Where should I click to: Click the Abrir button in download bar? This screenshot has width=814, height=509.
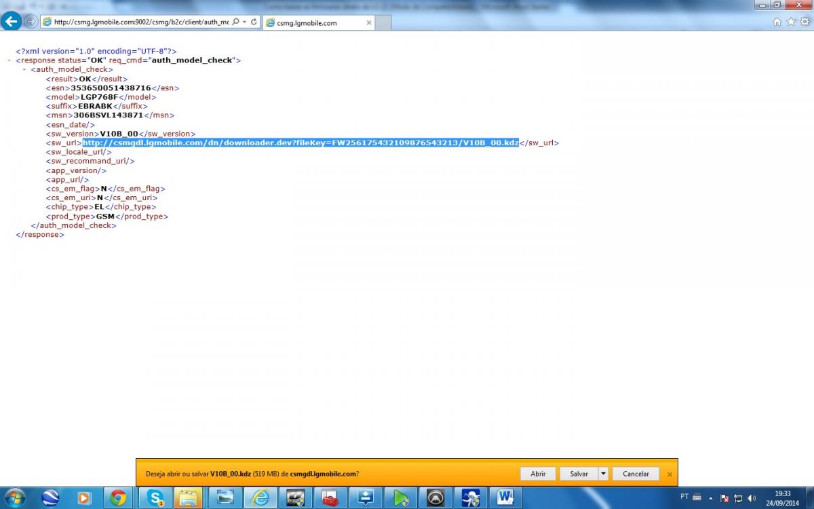(x=538, y=474)
